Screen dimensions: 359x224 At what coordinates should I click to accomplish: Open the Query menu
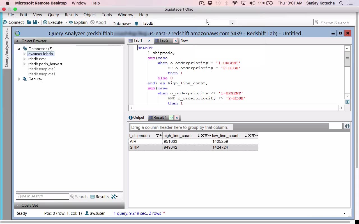[53, 15]
